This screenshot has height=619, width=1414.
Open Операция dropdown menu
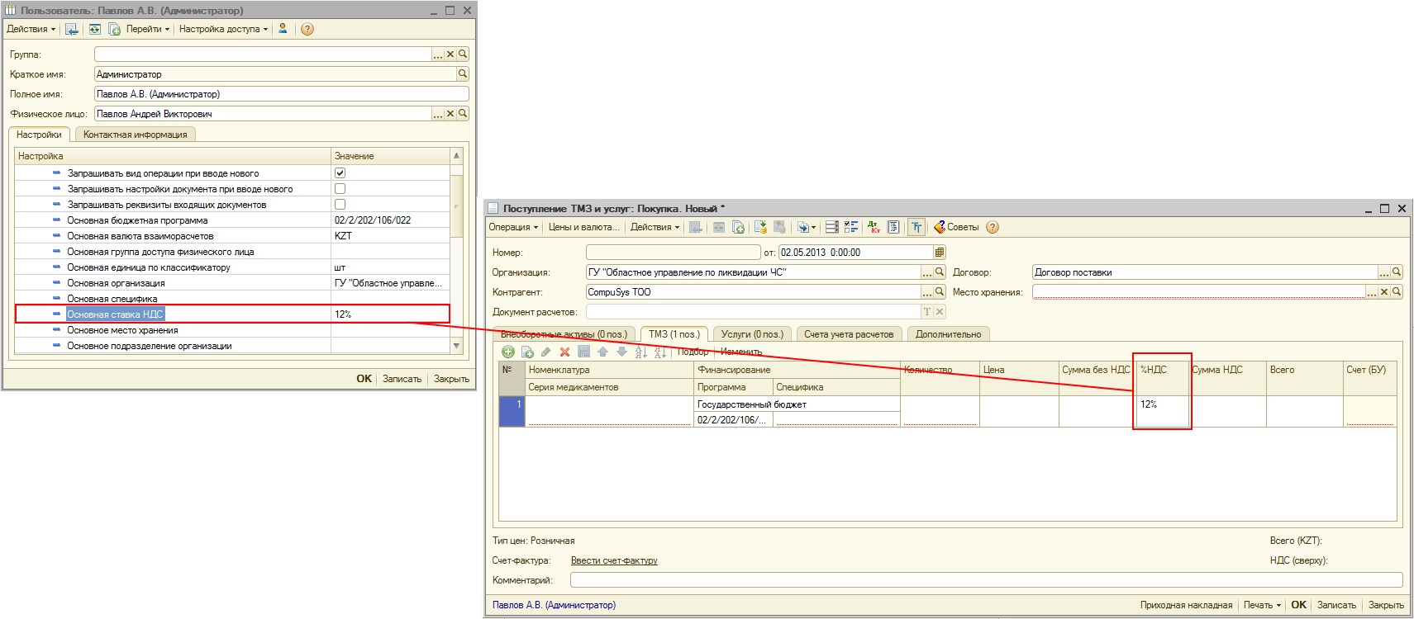[513, 227]
